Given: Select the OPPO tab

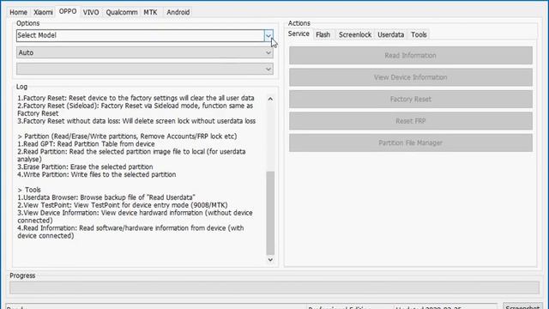Looking at the screenshot, I should click(x=68, y=11).
